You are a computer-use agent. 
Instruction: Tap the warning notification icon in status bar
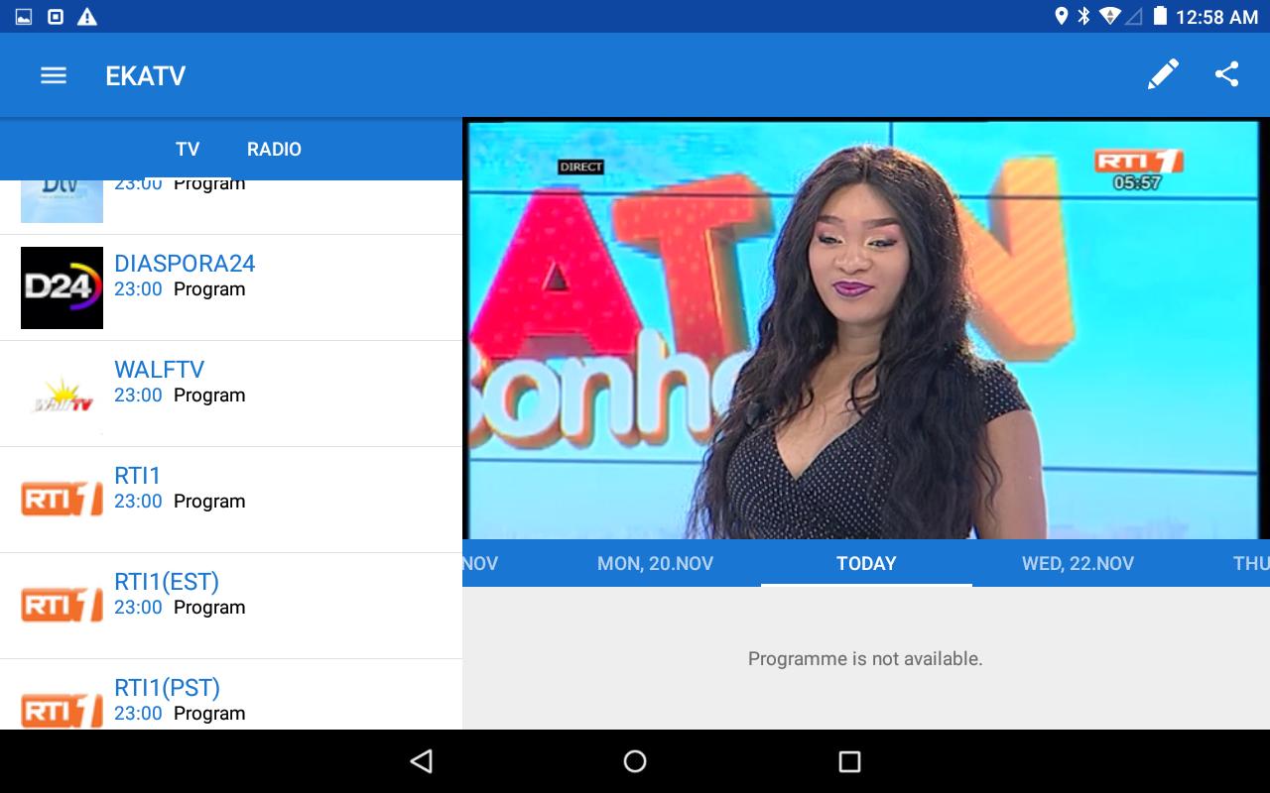pyautogui.click(x=87, y=17)
